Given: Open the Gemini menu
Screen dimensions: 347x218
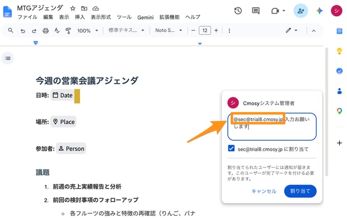Looking at the screenshot, I should pos(146,17).
